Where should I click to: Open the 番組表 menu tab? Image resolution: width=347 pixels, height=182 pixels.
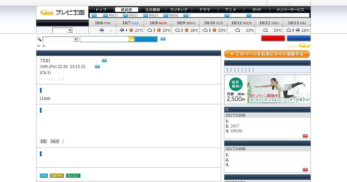coord(126,10)
